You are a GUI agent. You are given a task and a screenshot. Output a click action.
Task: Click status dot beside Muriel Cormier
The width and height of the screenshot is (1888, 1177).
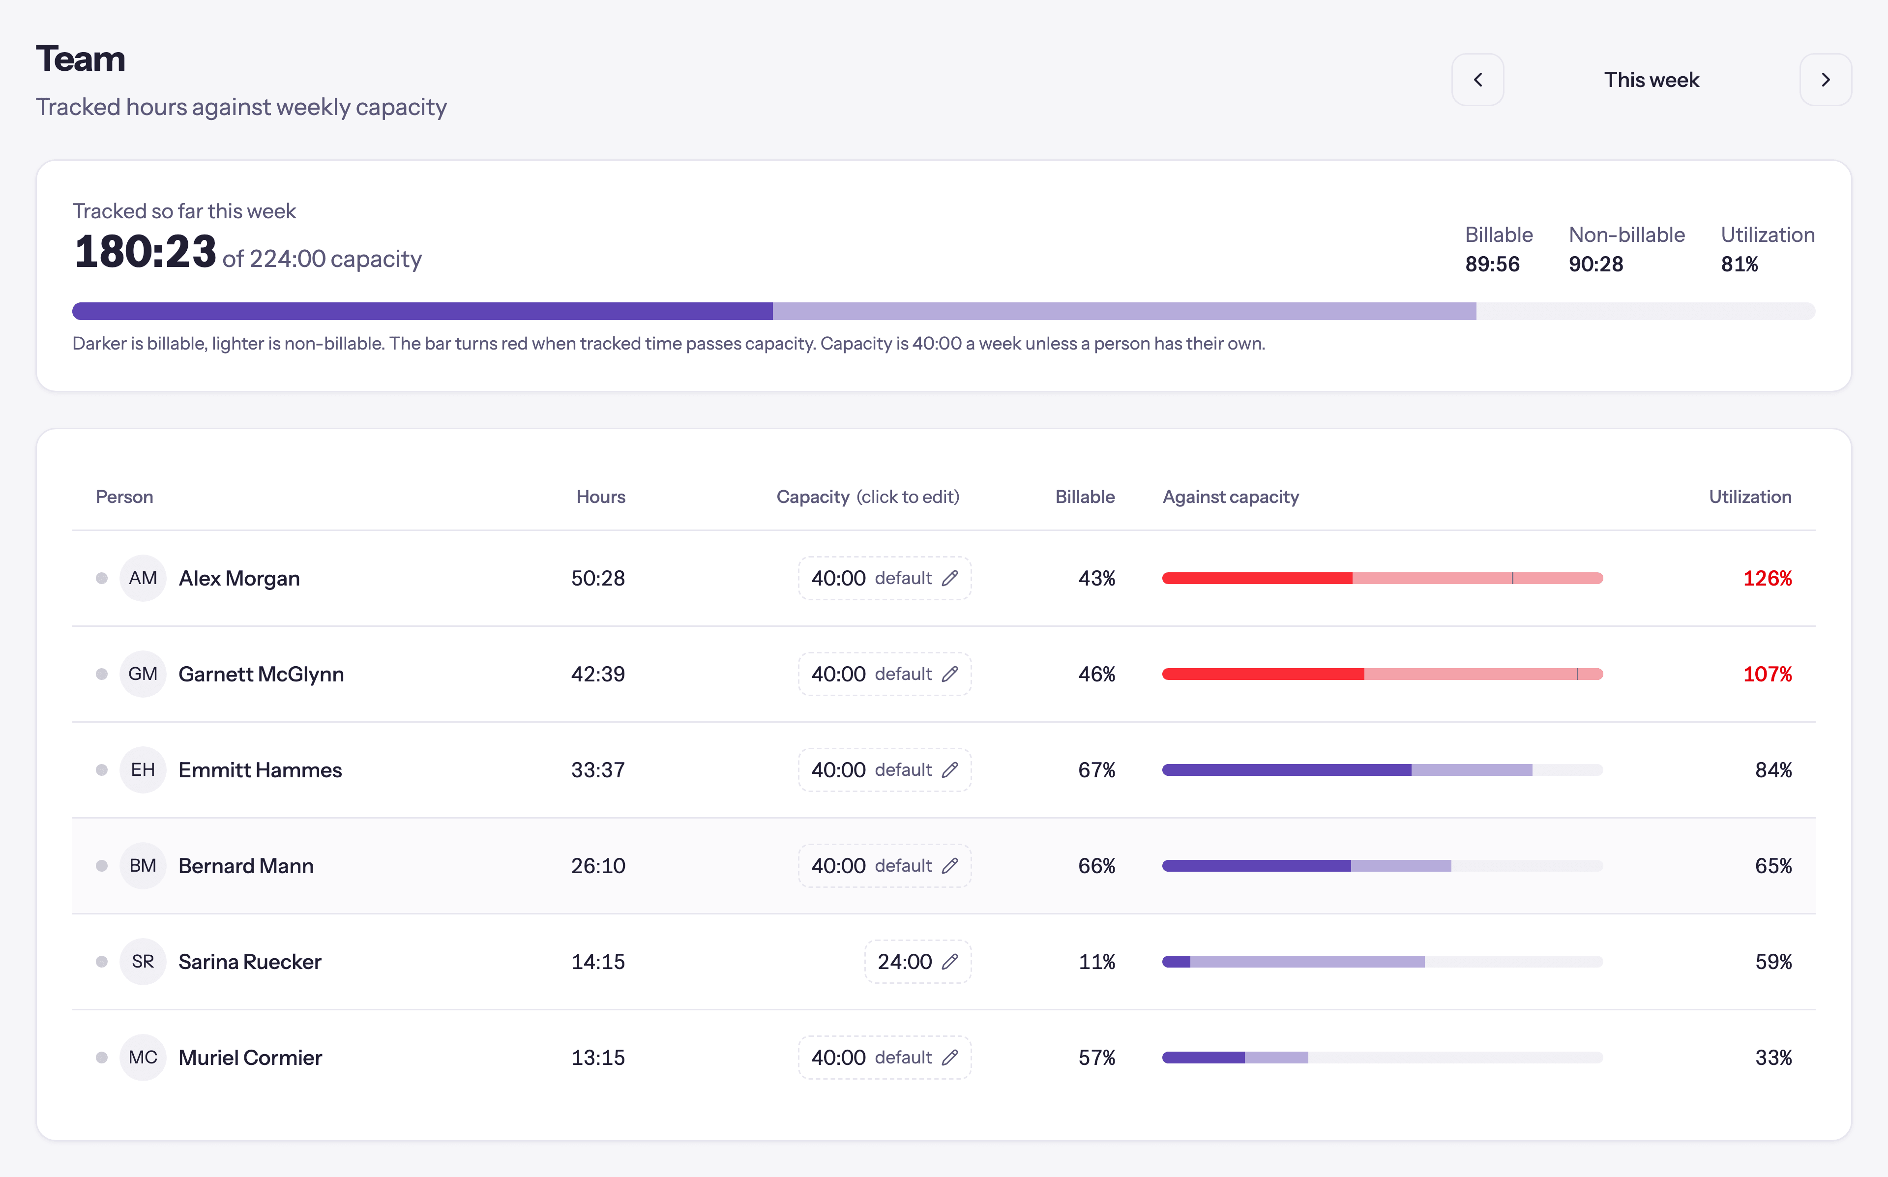[101, 1057]
